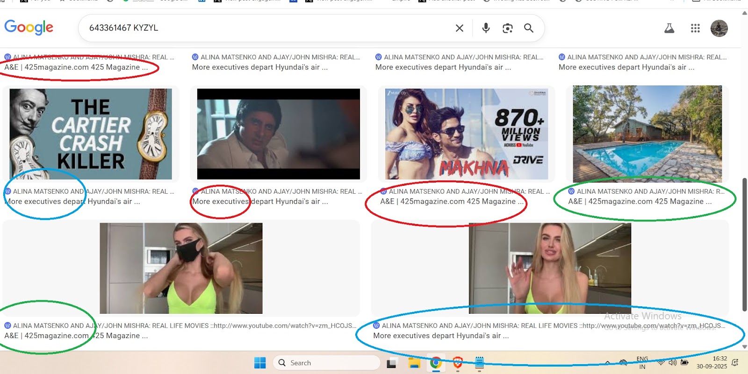The image size is (748, 374).
Task: Open Search Labs flask icon
Action: click(669, 28)
